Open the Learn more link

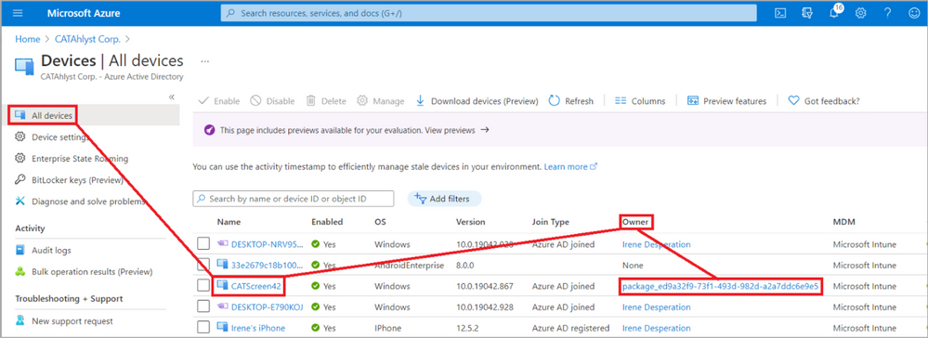click(570, 167)
